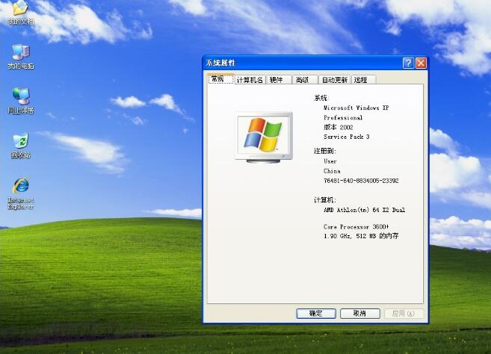Go to the 自动更新 (Automatic Updates) tab
The height and width of the screenshot is (354, 491).
pyautogui.click(x=334, y=80)
